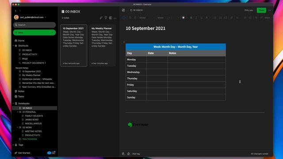Image resolution: width=283 pixels, height=159 pixels.
Task: Click the Date column header
Action: (157, 53)
